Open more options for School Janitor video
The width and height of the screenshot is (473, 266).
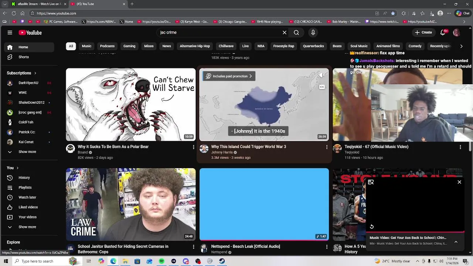coord(193,246)
